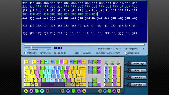The height and width of the screenshot is (95, 169).
Task: End the lesson with Koniec
Action: pos(138,85)
